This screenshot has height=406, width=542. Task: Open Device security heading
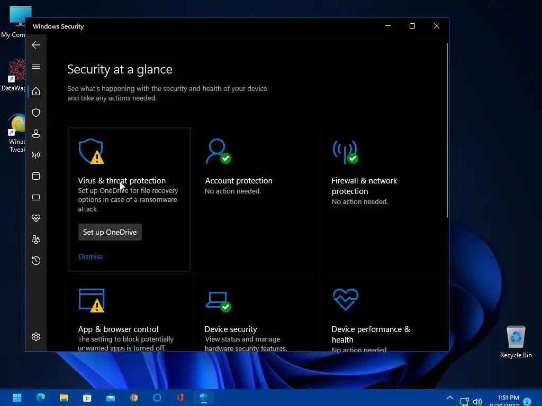(231, 329)
